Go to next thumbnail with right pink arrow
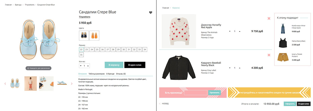Image resolution: width=313 pixels, height=111 pixels. coord(72,84)
